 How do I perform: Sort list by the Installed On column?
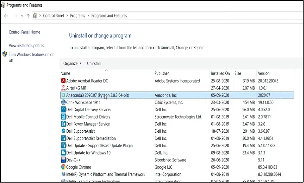[220, 73]
